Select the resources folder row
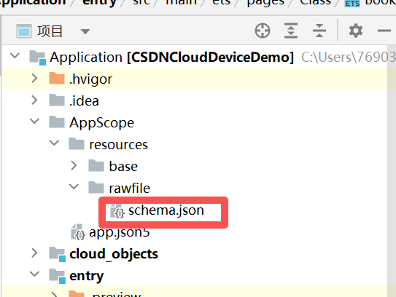The width and height of the screenshot is (396, 297). [x=195, y=144]
